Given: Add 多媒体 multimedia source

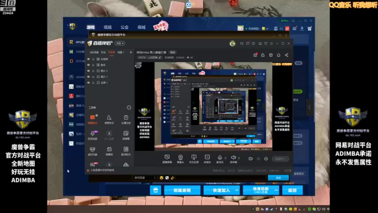Looking at the screenshot, I should tap(207, 159).
